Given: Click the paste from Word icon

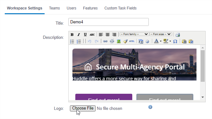Looking at the screenshot, I should 191,41.
